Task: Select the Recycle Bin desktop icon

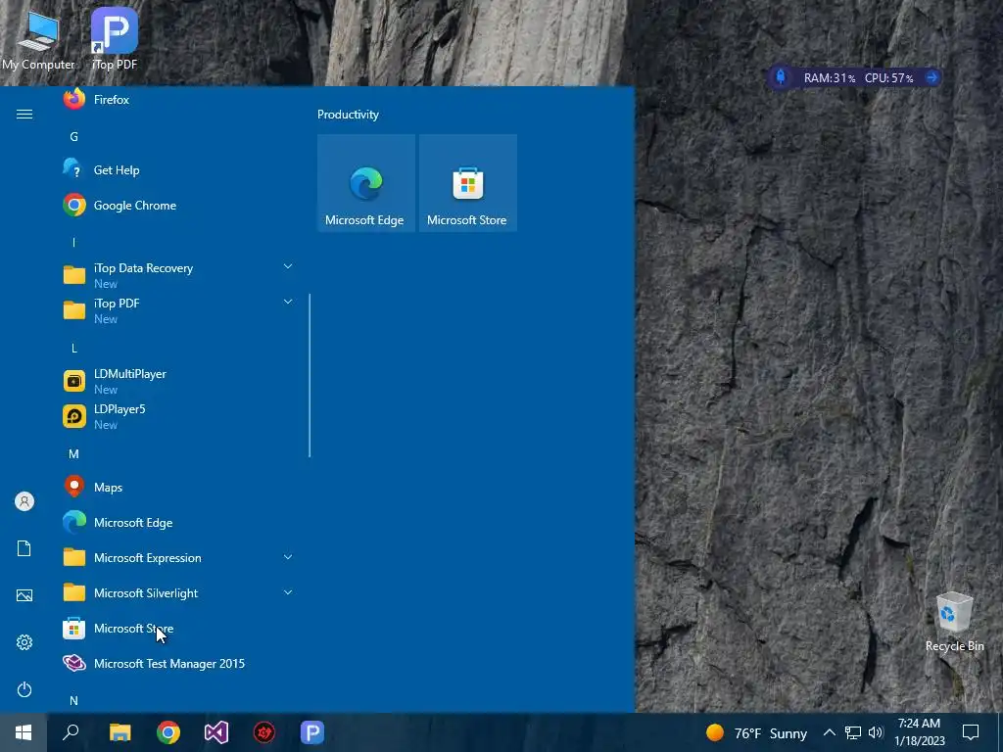Action: click(x=954, y=622)
